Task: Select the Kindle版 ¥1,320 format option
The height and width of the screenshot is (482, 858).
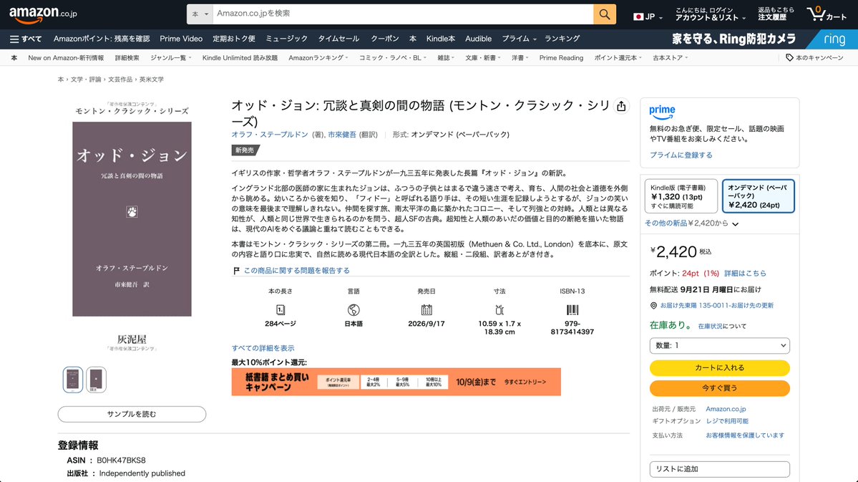Action: [x=681, y=196]
